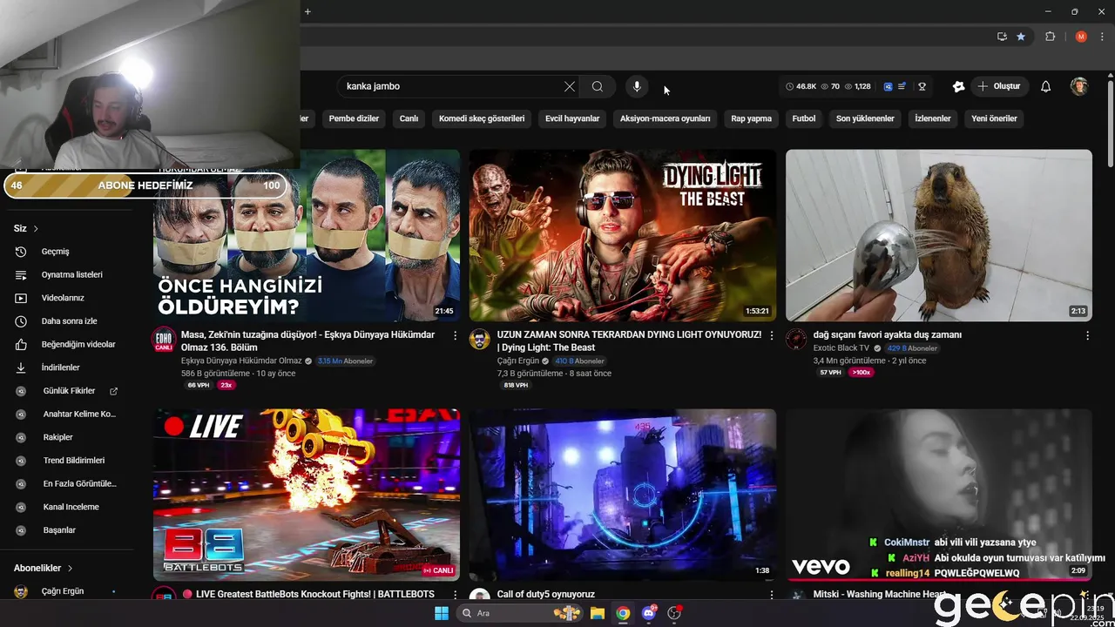
Task: Switch to Chrome on the taskbar
Action: coord(623,613)
